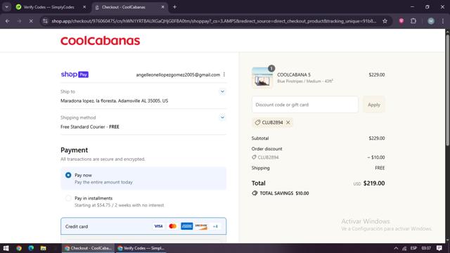The height and width of the screenshot is (253, 450).
Task: Click the CoolCabanas logo
Action: (100, 41)
